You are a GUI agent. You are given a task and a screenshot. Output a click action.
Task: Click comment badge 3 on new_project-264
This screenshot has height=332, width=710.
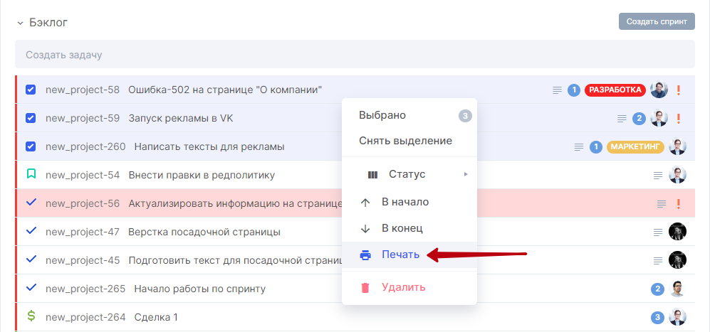pyautogui.click(x=657, y=318)
